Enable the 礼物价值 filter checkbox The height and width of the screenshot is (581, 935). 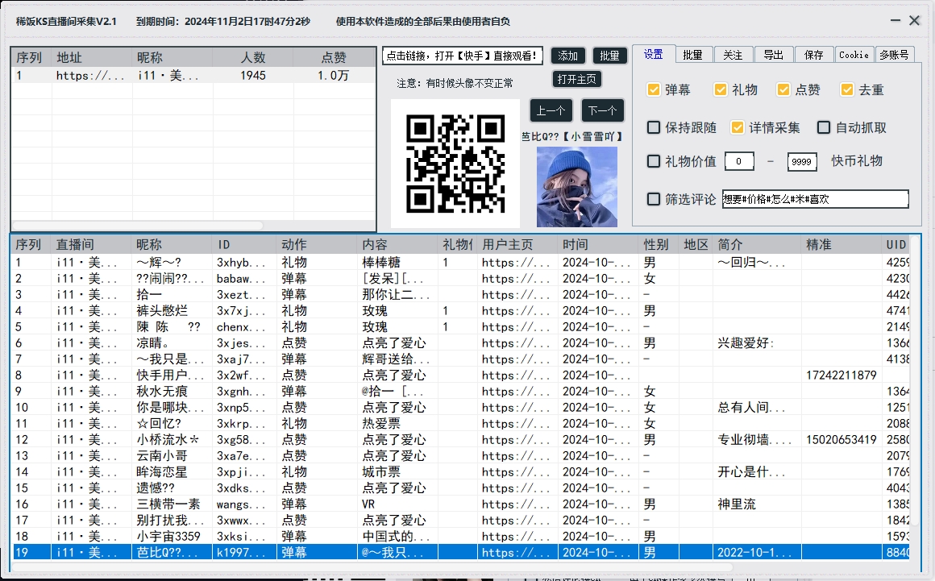pyautogui.click(x=654, y=161)
